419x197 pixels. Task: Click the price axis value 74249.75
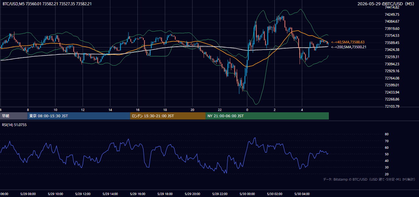392,14
